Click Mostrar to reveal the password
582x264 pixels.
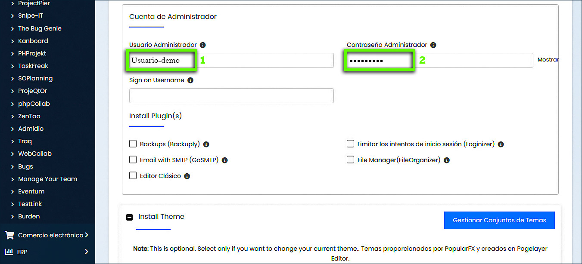548,60
